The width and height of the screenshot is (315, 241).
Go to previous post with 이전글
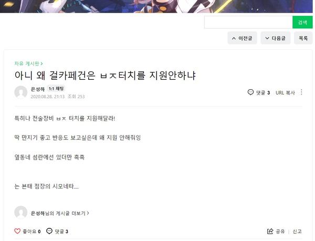click(242, 38)
